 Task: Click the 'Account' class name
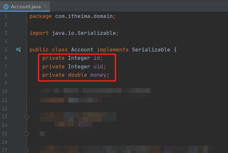(82, 50)
